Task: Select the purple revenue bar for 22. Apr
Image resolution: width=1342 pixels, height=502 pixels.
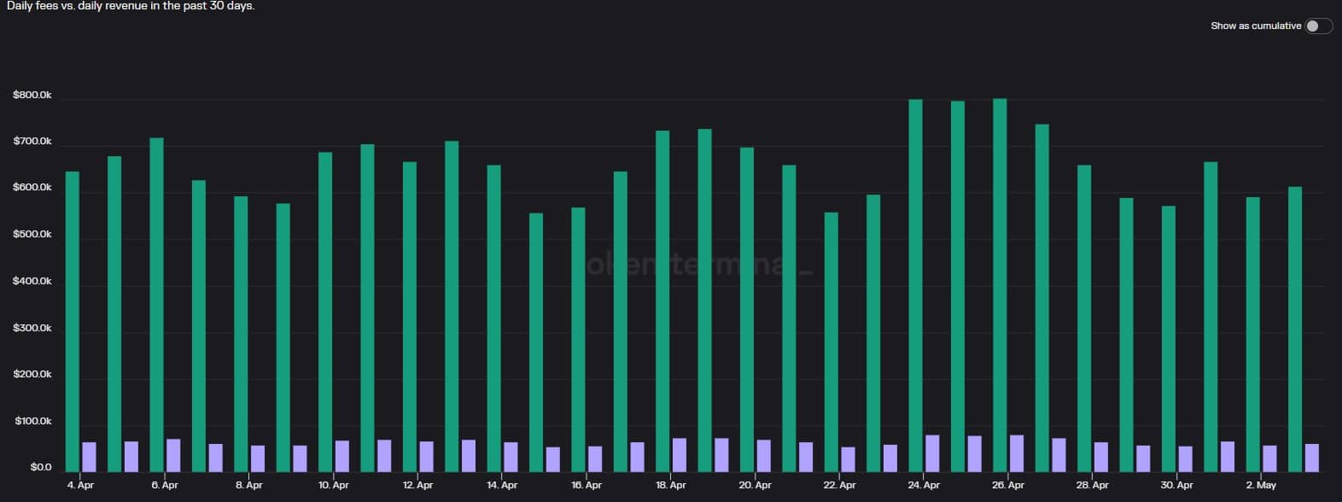Action: [x=848, y=459]
